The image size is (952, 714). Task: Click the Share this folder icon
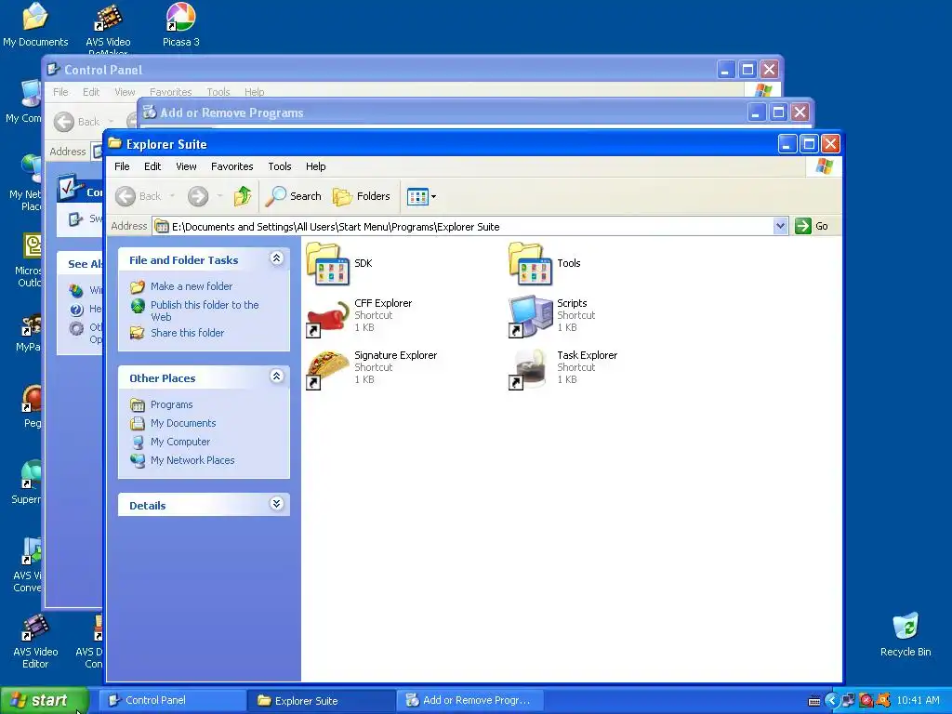point(138,333)
